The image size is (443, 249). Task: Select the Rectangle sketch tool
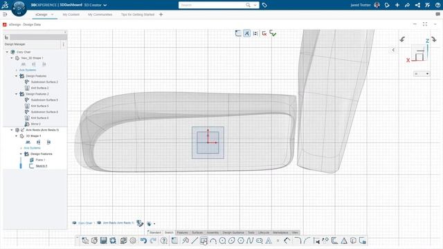coord(204,241)
